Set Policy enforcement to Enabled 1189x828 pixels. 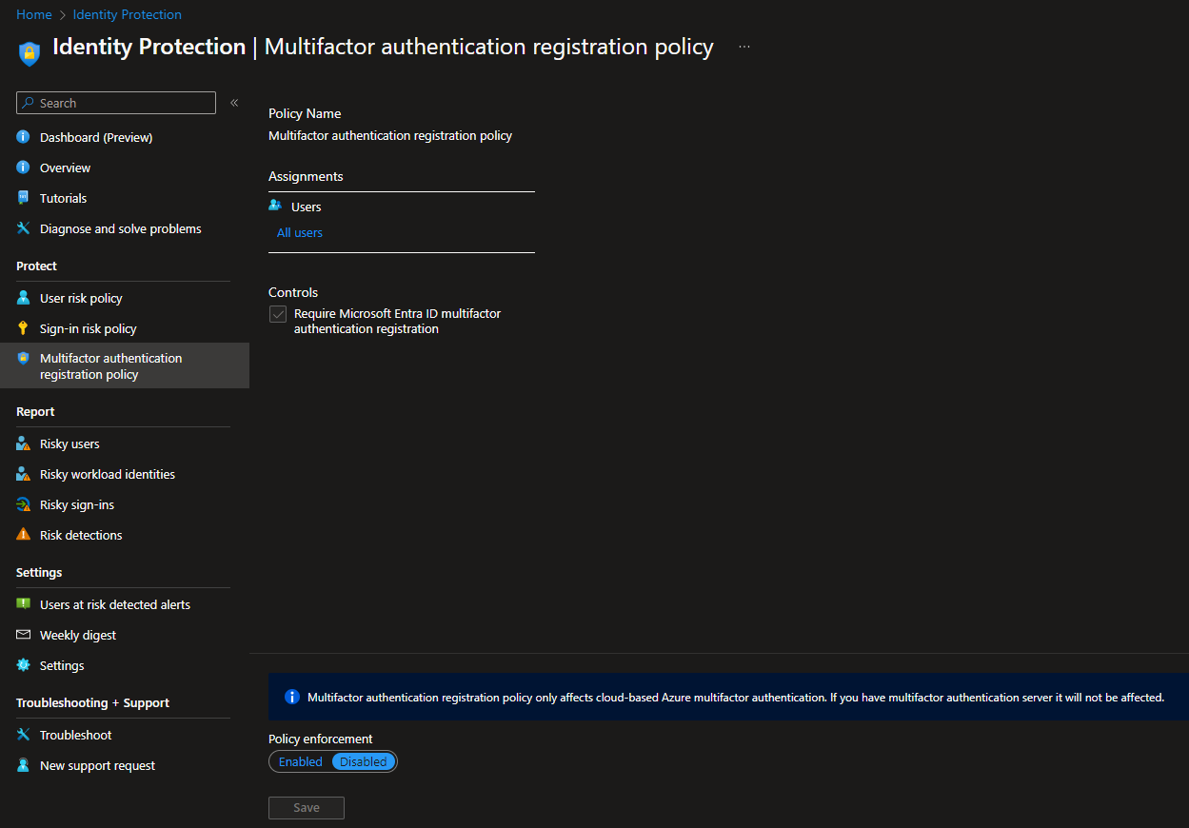(x=301, y=761)
